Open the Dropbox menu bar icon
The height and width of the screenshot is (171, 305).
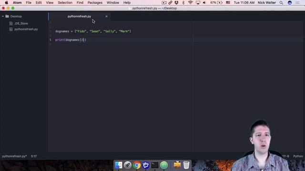coord(176,3)
